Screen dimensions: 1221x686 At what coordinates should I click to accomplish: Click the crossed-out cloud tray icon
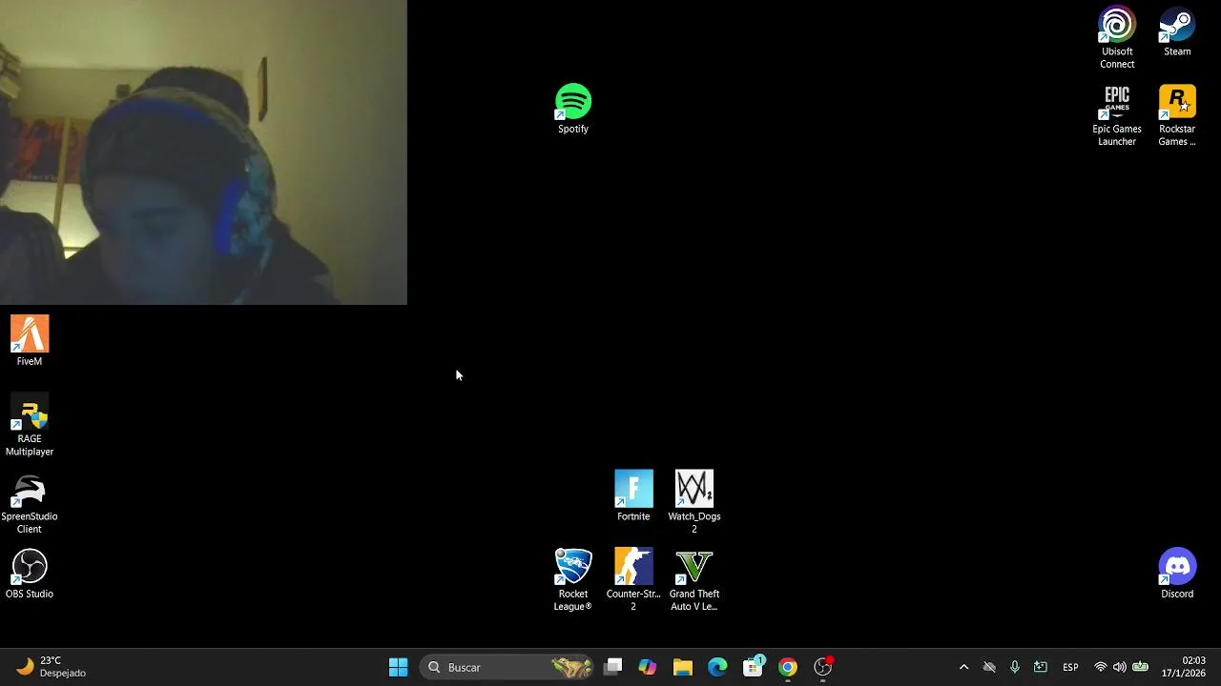click(989, 667)
